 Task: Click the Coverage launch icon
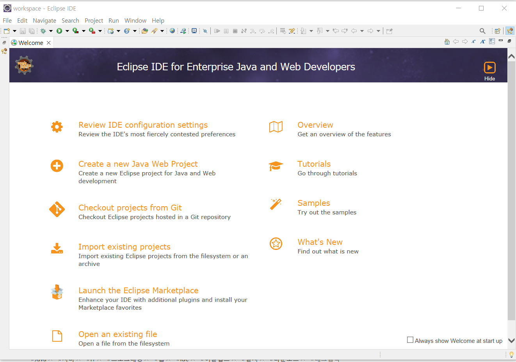tap(75, 30)
